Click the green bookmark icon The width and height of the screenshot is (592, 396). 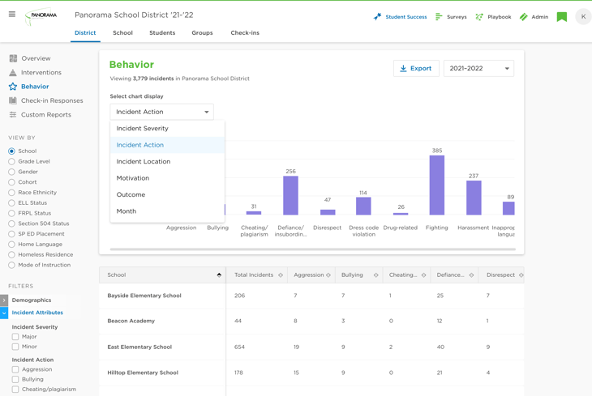562,17
